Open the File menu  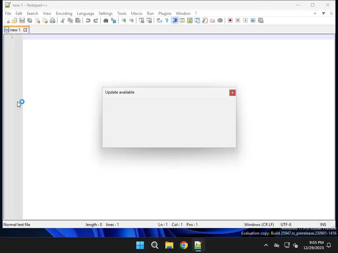(8, 13)
